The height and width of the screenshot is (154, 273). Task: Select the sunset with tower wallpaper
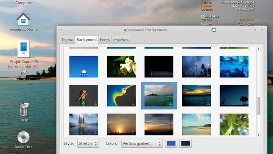(x=159, y=124)
